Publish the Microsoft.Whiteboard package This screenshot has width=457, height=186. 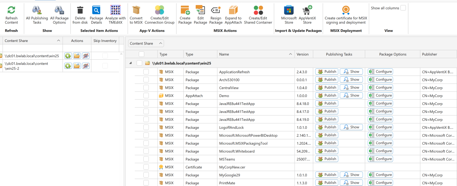click(x=327, y=151)
